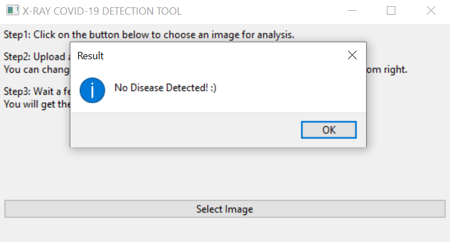Click the Step1 instruction line
The height and width of the screenshot is (242, 450).
pos(149,34)
